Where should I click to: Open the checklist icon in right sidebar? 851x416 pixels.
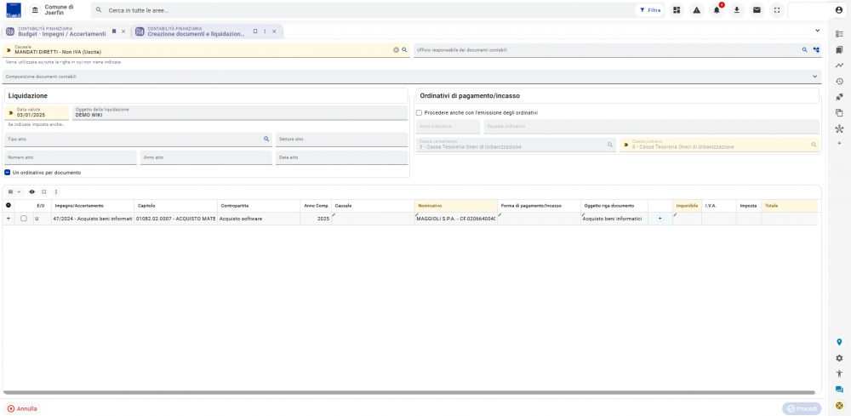point(840,34)
